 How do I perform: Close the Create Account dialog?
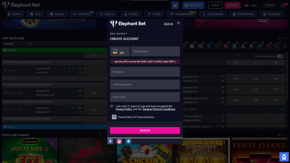[178, 23]
